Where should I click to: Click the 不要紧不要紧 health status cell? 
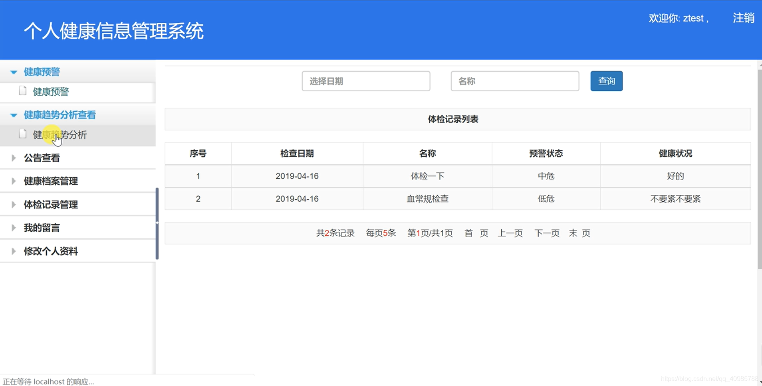[x=675, y=199]
